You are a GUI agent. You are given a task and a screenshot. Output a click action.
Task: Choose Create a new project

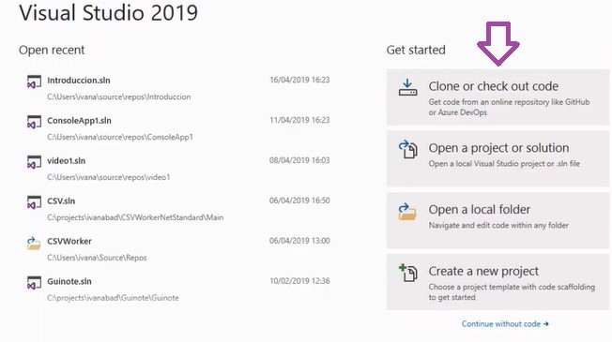pyautogui.click(x=497, y=282)
